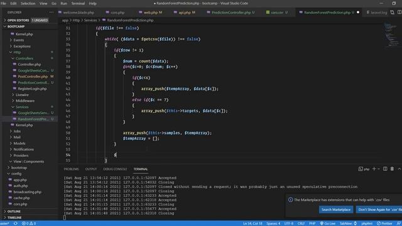Click Don't Show Again for .csv files
402x226 pixels.
click(x=379, y=210)
